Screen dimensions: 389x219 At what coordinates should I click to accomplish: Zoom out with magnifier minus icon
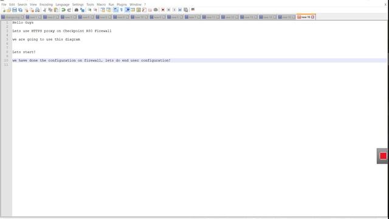click(95, 10)
